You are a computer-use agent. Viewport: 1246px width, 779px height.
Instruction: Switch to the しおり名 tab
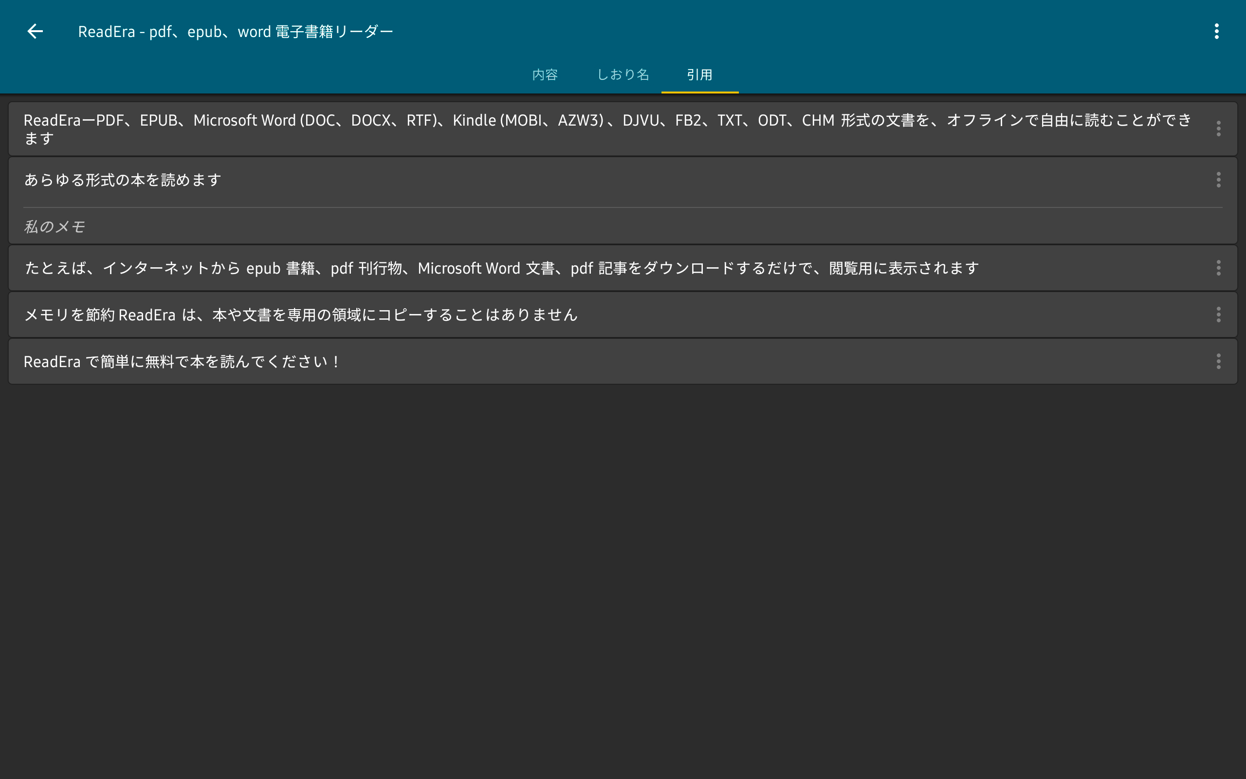[x=623, y=74]
